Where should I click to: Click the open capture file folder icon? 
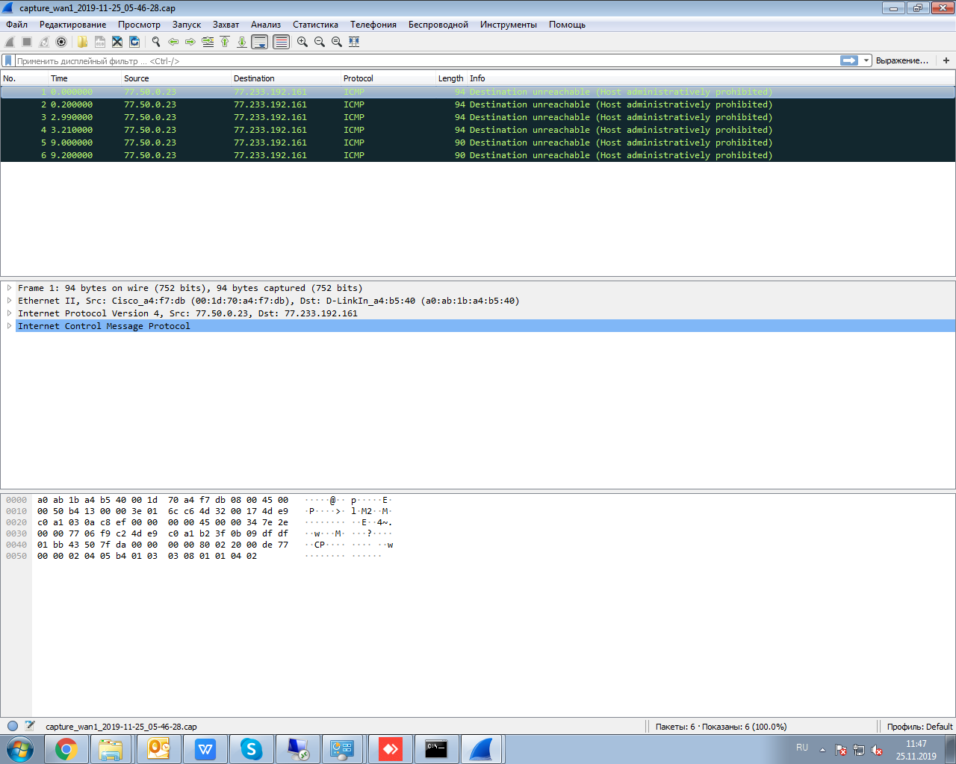pyautogui.click(x=82, y=42)
